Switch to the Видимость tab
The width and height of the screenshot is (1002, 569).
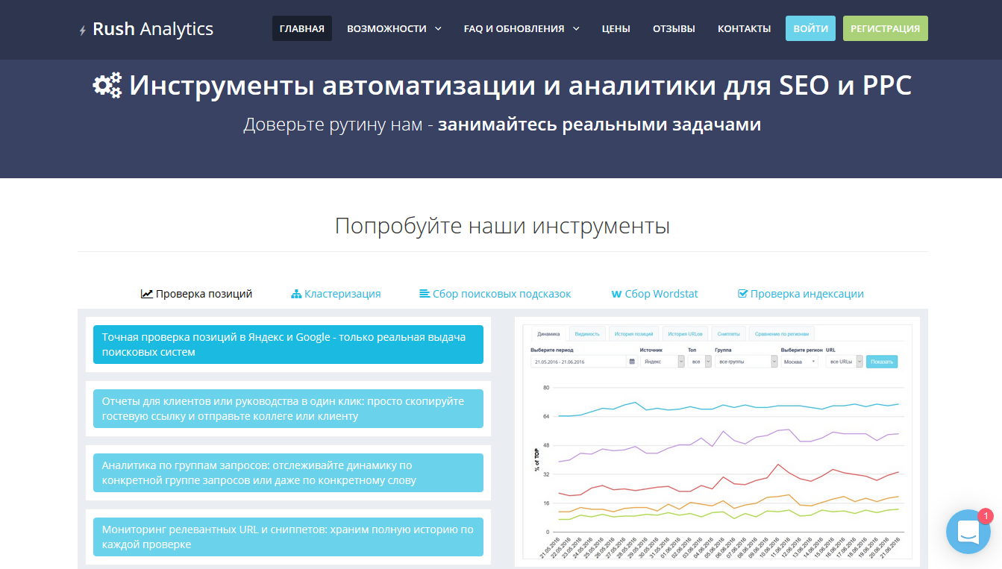[x=588, y=333]
